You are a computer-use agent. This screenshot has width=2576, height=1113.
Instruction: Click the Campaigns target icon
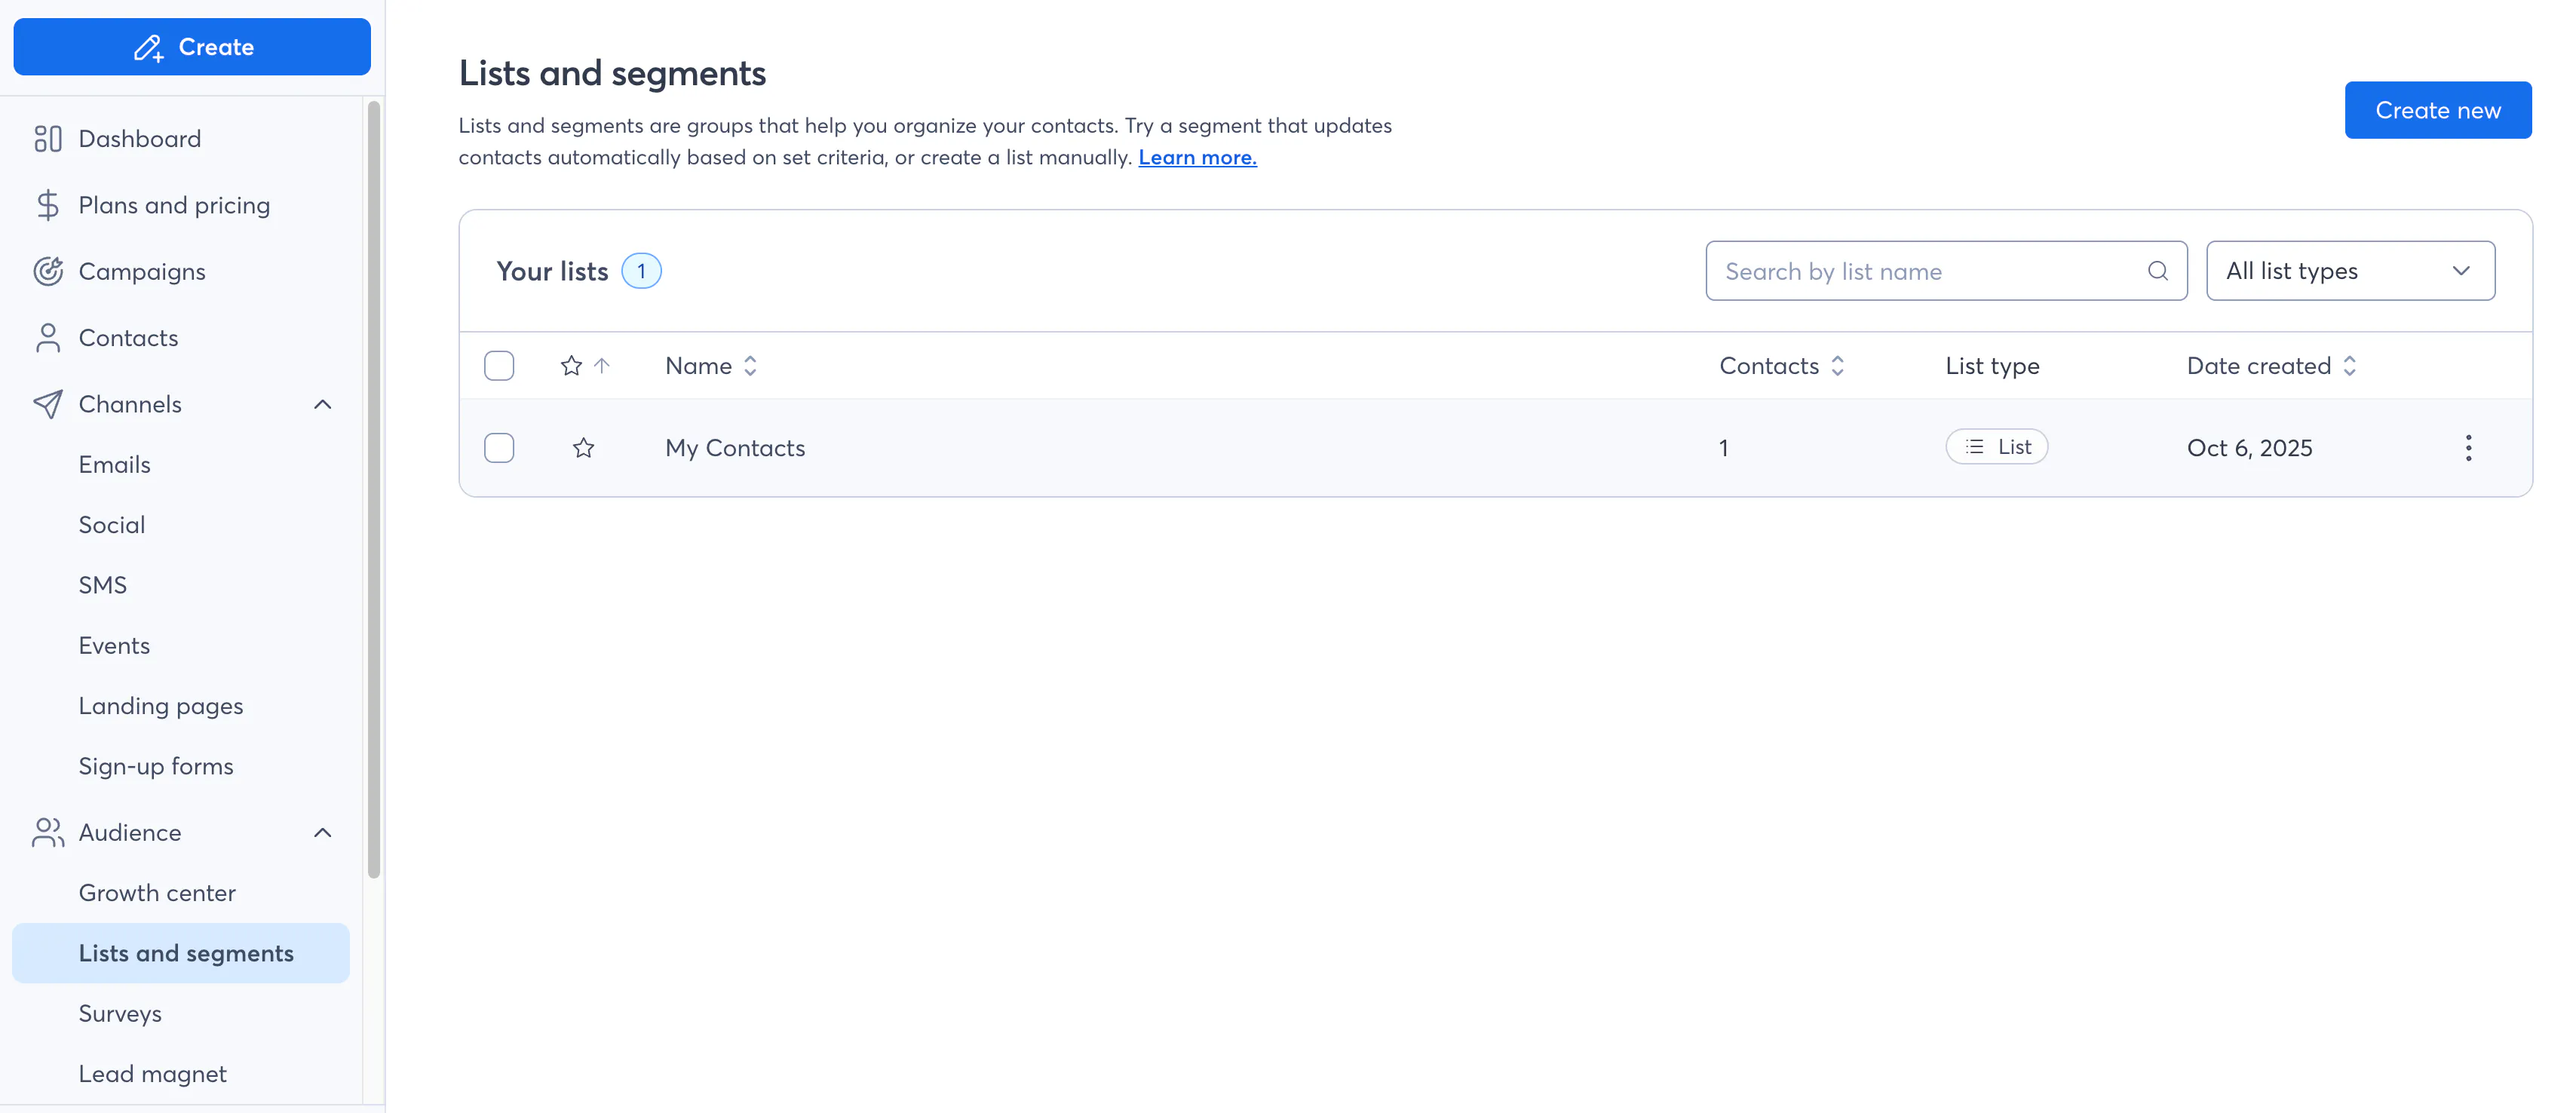coord(47,271)
